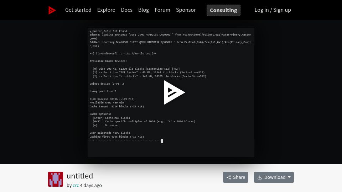The height and width of the screenshot is (192, 342).
Task: Open the Blog link
Action: pos(144,10)
